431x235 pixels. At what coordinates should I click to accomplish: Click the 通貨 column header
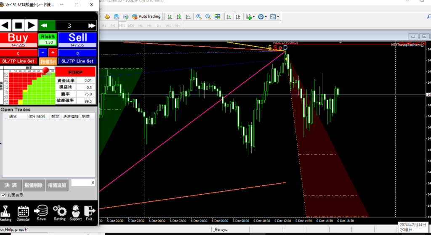point(18,116)
